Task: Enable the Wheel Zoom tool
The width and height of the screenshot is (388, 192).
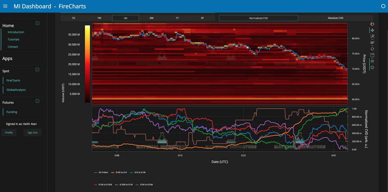Action: [x=372, y=43]
